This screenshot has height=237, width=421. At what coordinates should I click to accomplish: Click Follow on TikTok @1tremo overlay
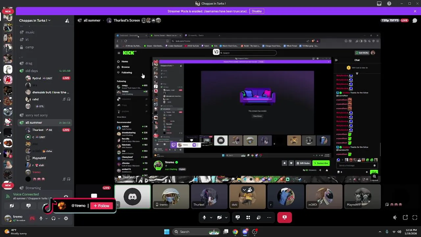(101, 206)
